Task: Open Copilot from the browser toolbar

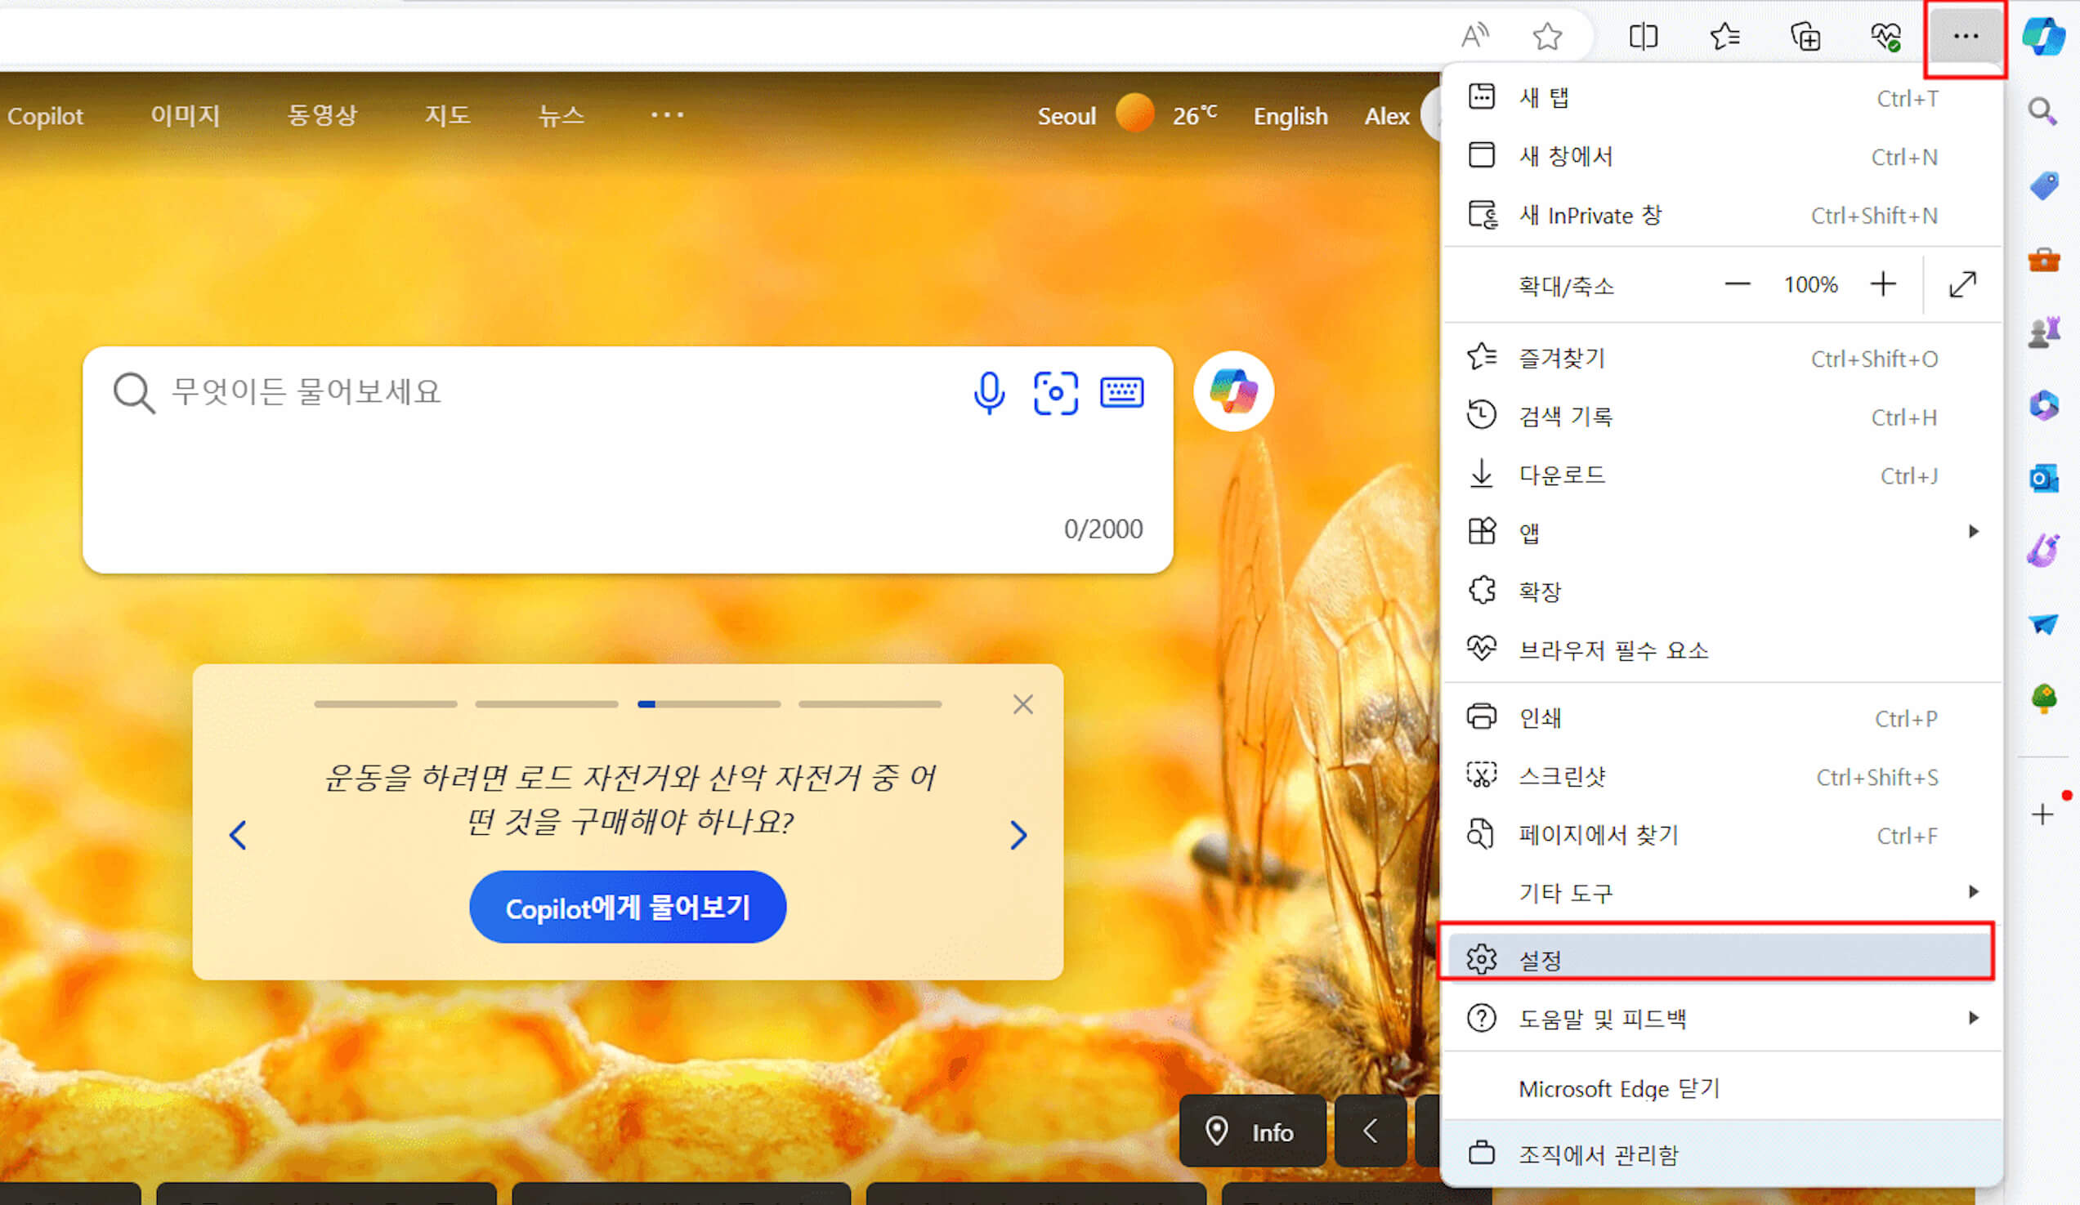Action: (x=2046, y=36)
